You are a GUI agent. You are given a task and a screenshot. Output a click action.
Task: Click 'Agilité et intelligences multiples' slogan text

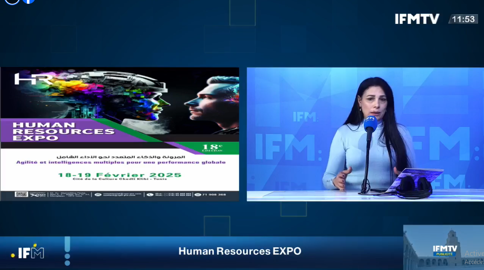pyautogui.click(x=121, y=162)
